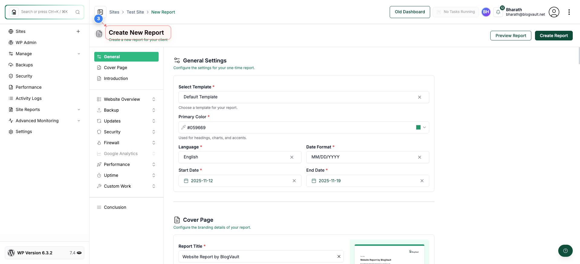Go to the Conclusion section

coord(126,207)
